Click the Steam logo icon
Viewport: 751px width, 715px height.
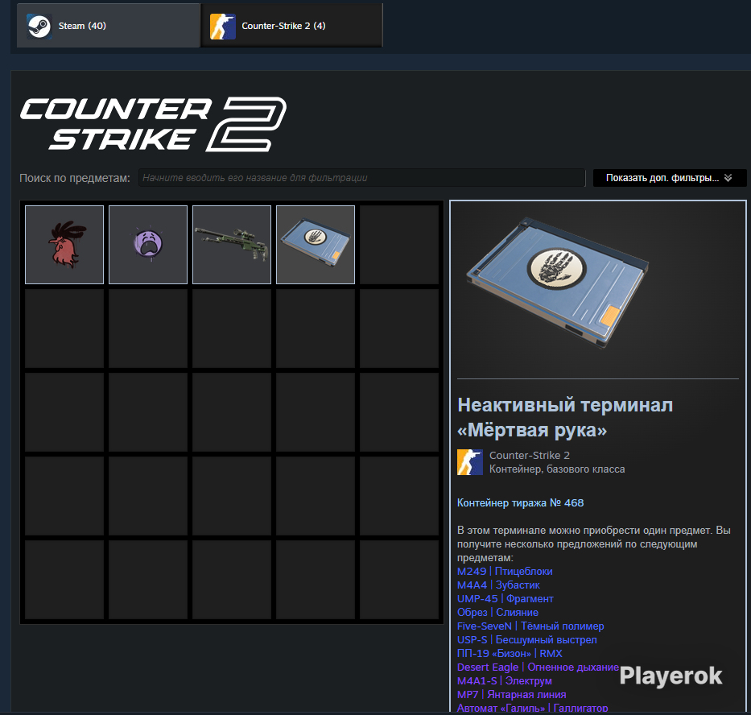[39, 26]
